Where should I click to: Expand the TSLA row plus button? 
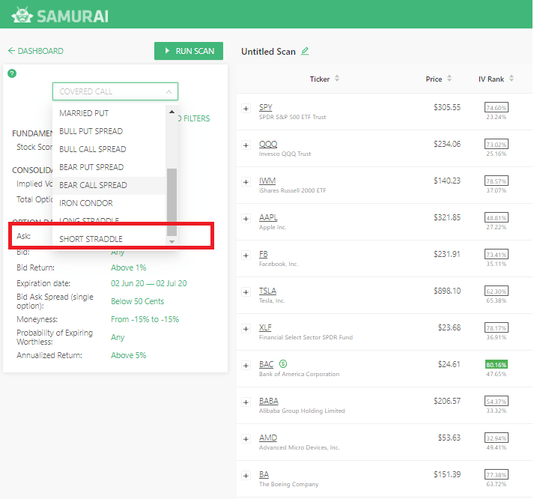tap(246, 292)
